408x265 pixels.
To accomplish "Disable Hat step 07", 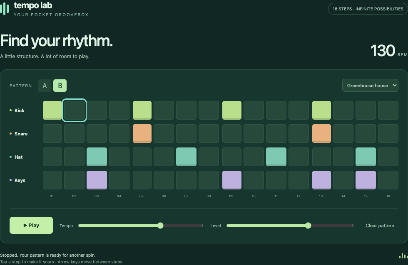I will coord(187,157).
